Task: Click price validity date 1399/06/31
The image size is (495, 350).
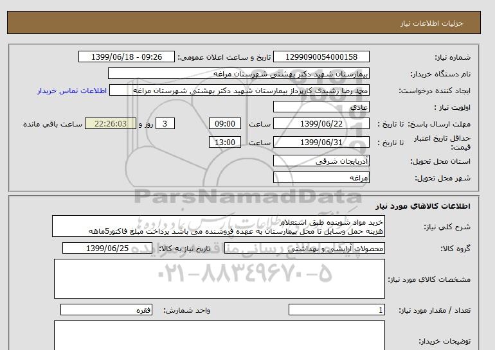Action: pos(321,142)
